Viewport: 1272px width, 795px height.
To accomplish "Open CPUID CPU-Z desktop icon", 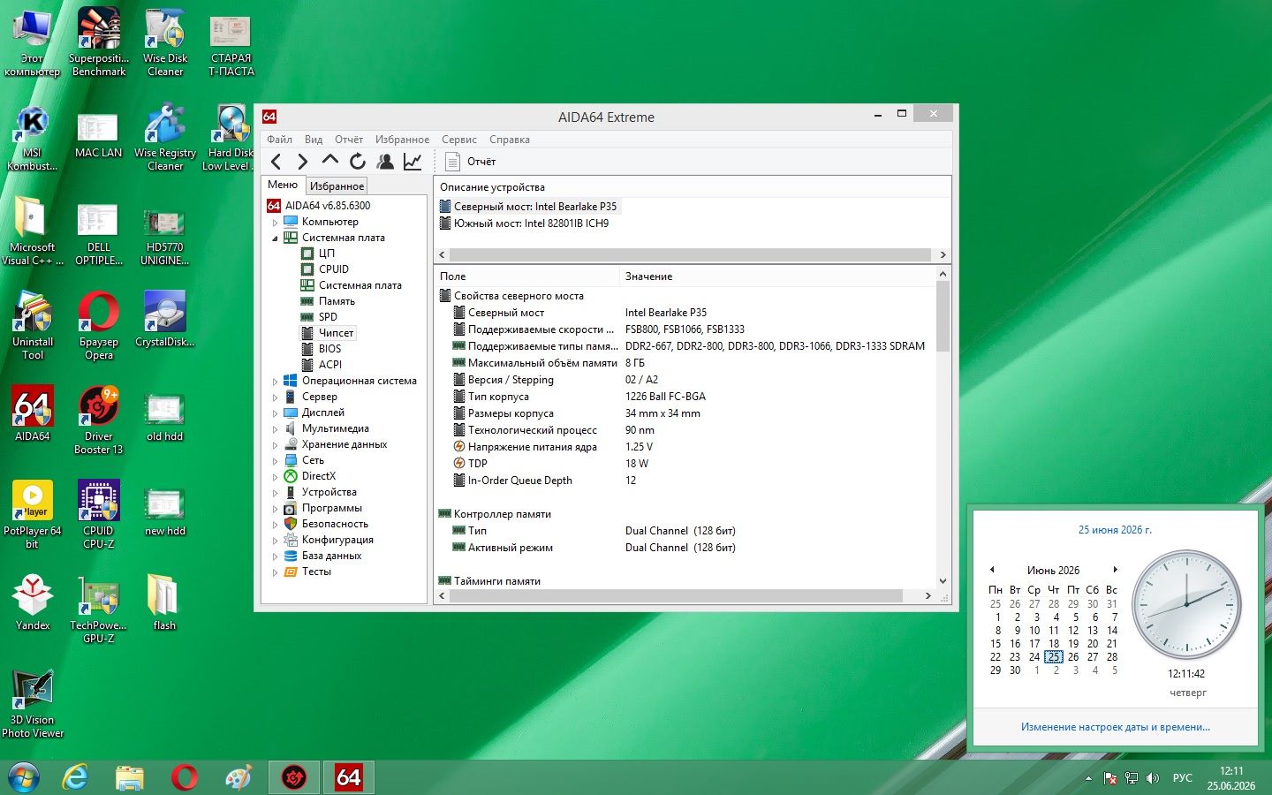I will 98,515.
